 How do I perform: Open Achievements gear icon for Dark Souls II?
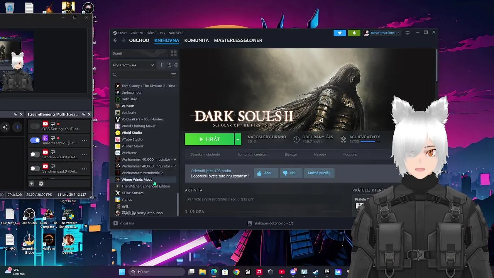343,139
